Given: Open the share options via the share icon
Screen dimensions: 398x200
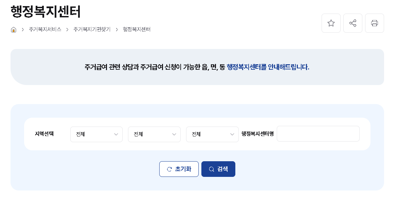Looking at the screenshot, I should coord(353,23).
